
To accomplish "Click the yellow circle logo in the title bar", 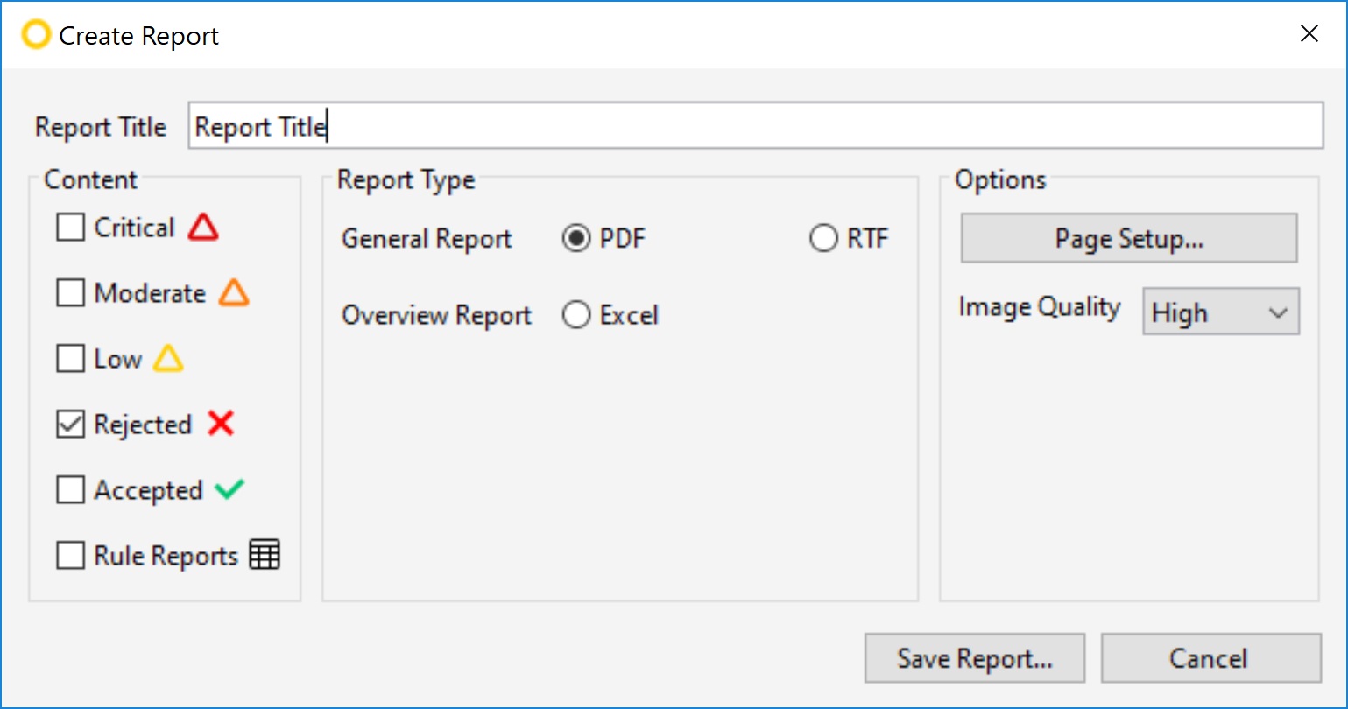I will pyautogui.click(x=35, y=35).
